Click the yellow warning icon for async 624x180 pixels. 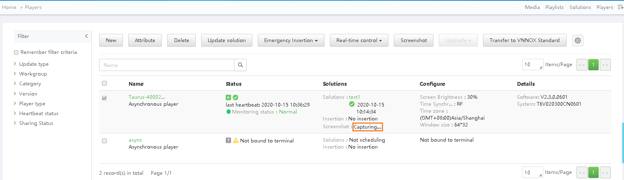coord(236,140)
